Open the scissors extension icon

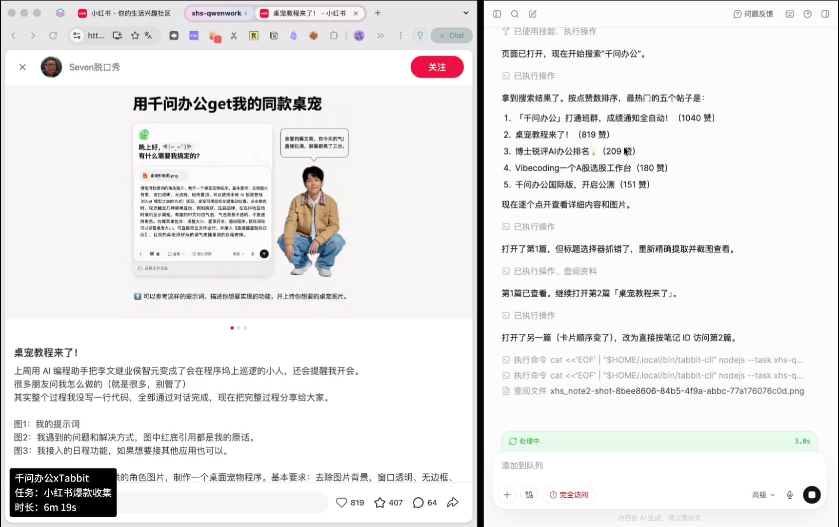[x=234, y=36]
